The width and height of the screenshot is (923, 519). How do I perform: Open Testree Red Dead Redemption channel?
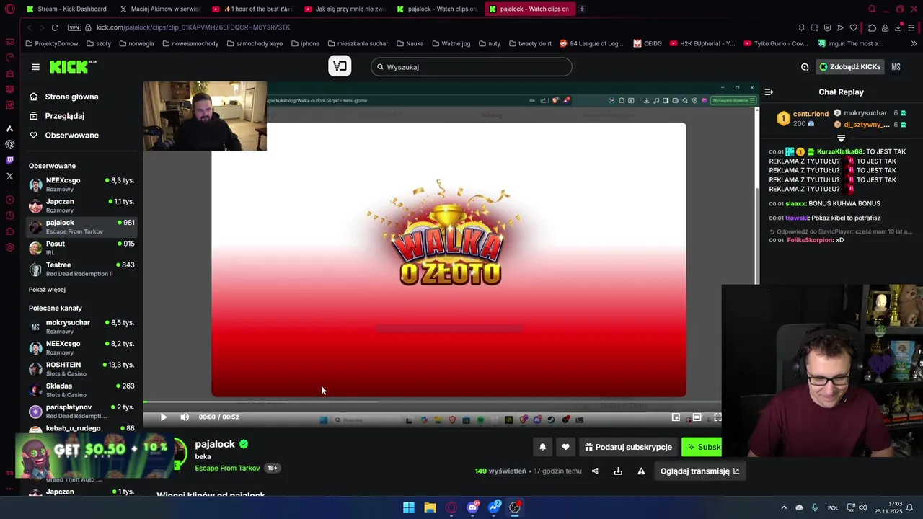(x=81, y=269)
